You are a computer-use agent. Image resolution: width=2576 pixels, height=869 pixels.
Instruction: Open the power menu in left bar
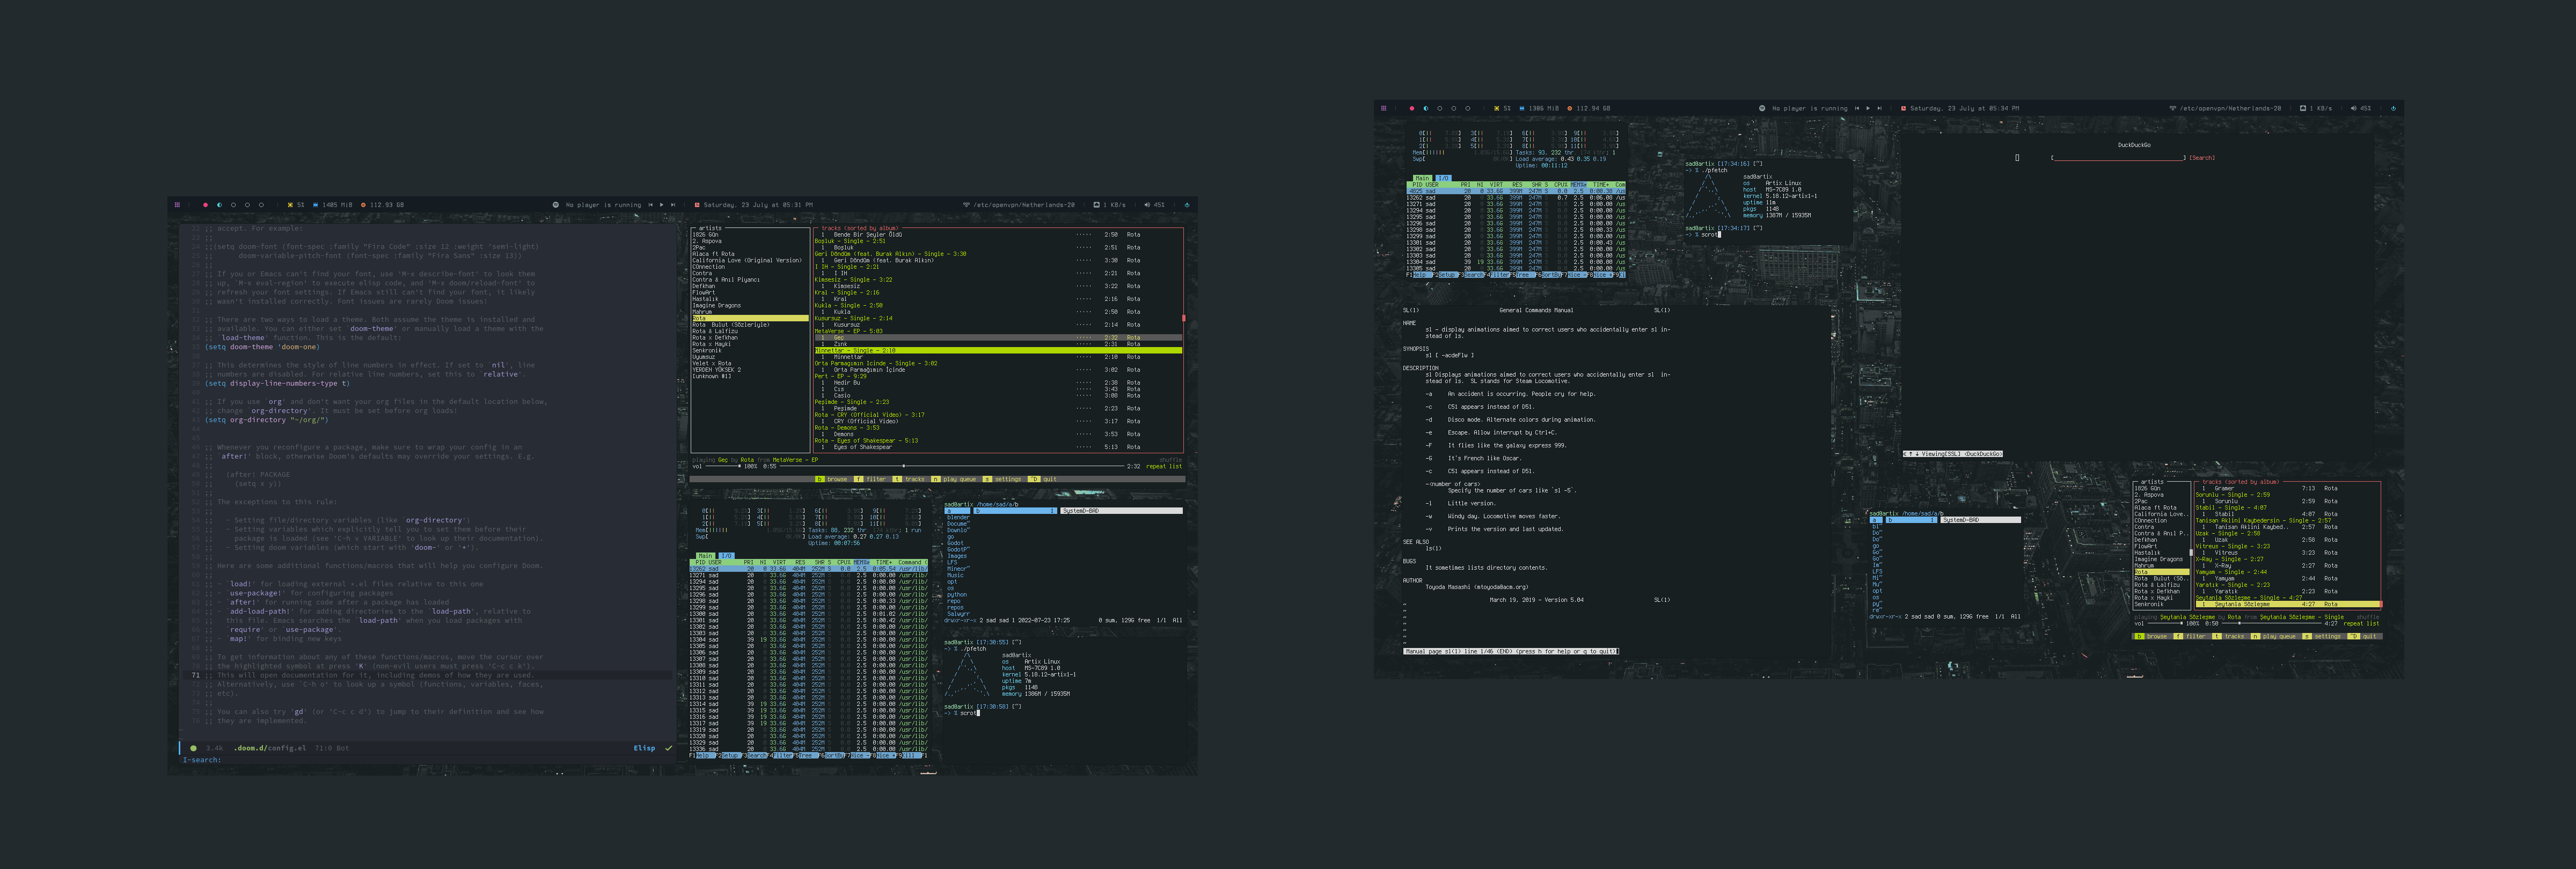(1187, 205)
